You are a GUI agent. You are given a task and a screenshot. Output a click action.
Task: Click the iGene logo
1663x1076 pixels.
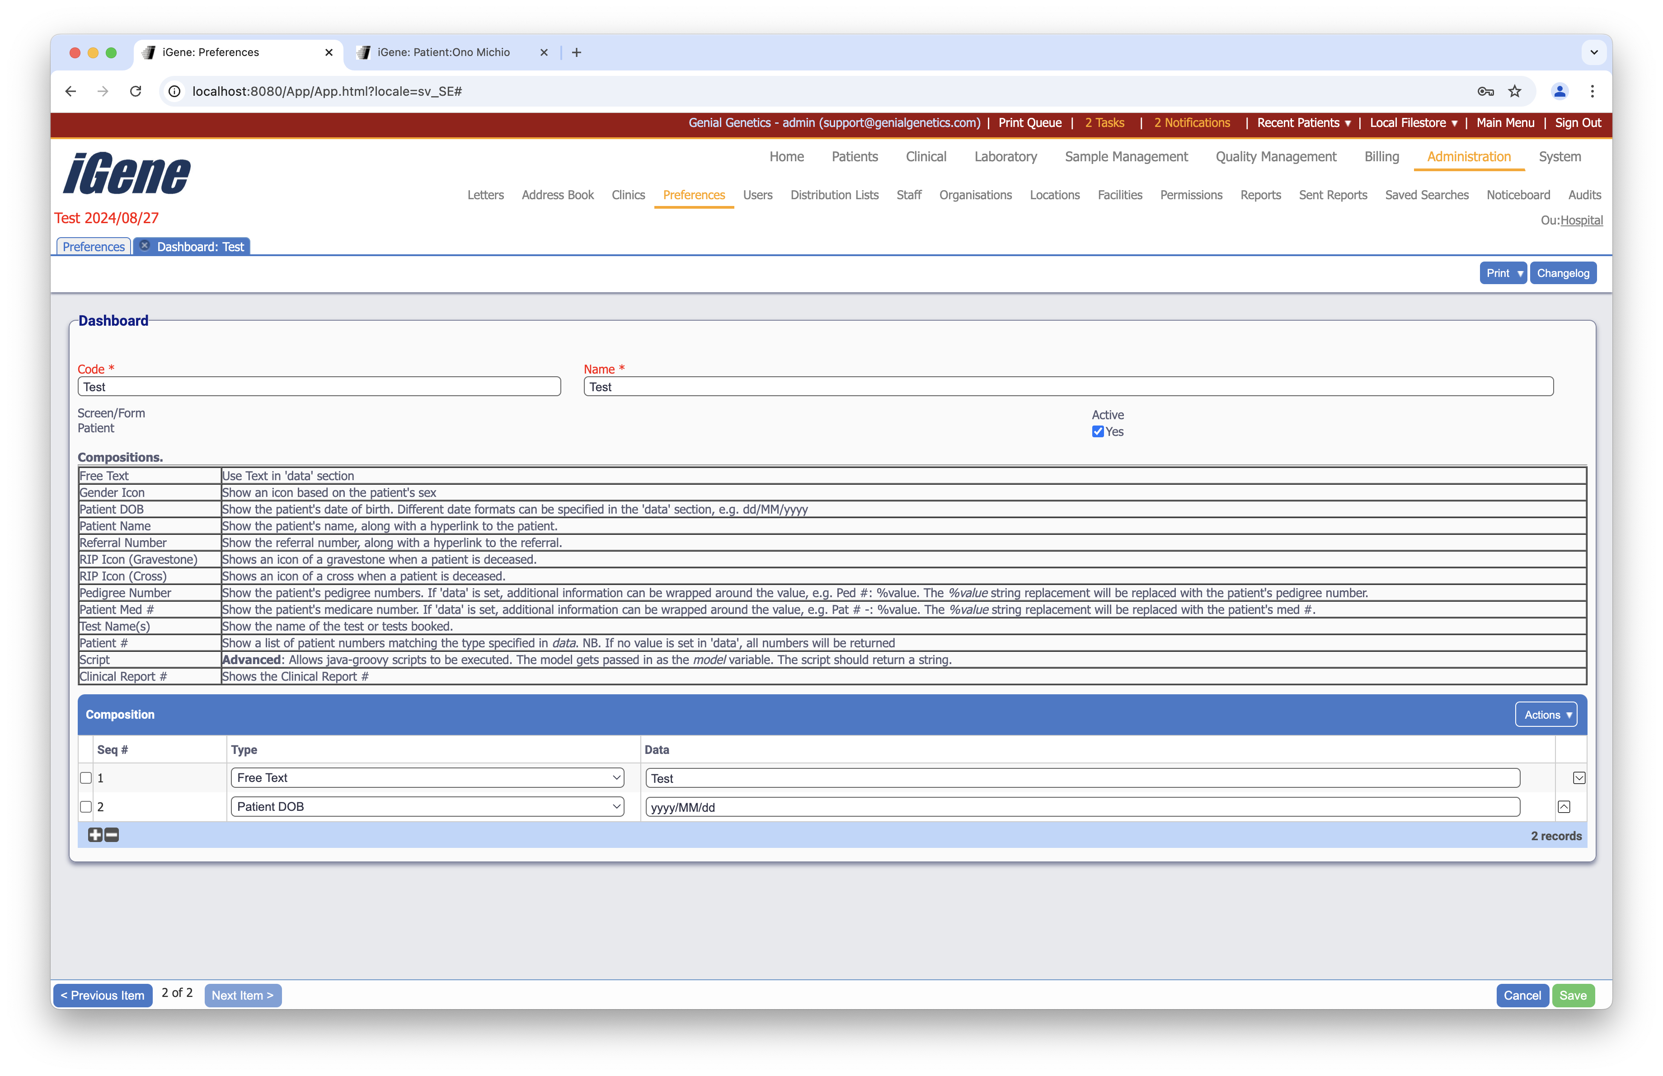click(126, 173)
